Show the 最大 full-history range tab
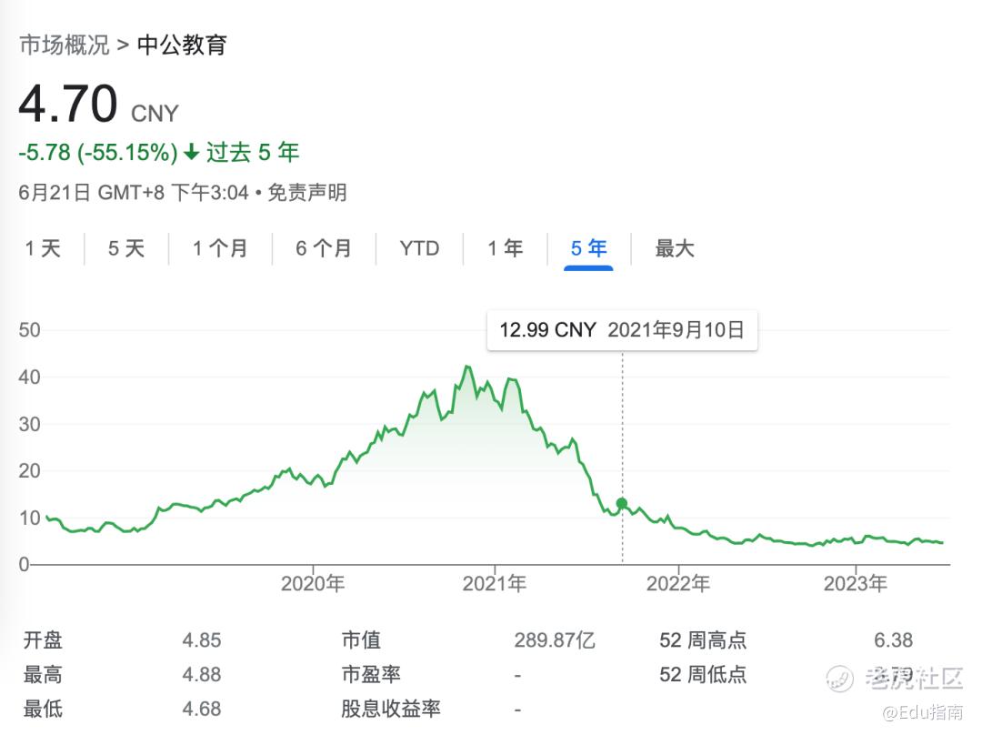The width and height of the screenshot is (982, 735). [x=675, y=248]
